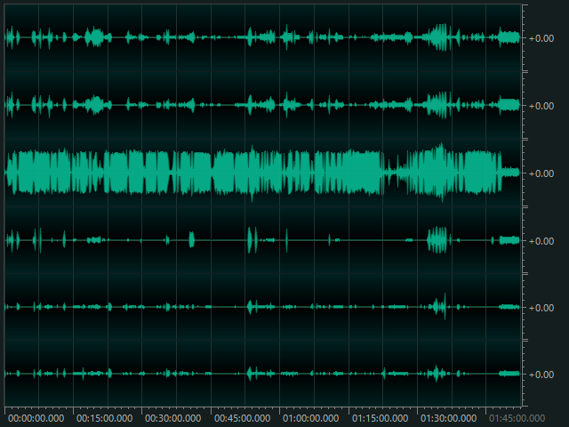The height and width of the screenshot is (427, 569).
Task: Click the 00:00:00.000 time ruler label
Action: point(36,419)
